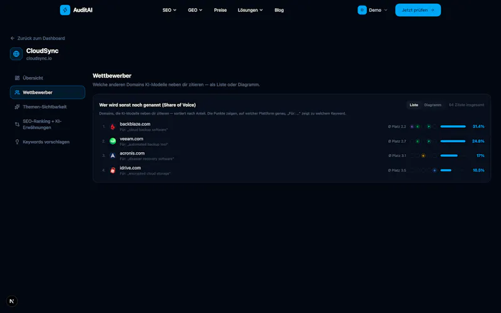Select Wettbewerber in the sidebar
Viewport: 501px width, 313px height.
pyautogui.click(x=48, y=92)
